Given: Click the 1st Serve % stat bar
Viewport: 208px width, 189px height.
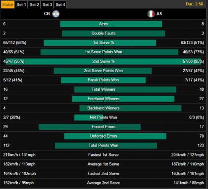Looking at the screenshot, I should click(x=100, y=43).
